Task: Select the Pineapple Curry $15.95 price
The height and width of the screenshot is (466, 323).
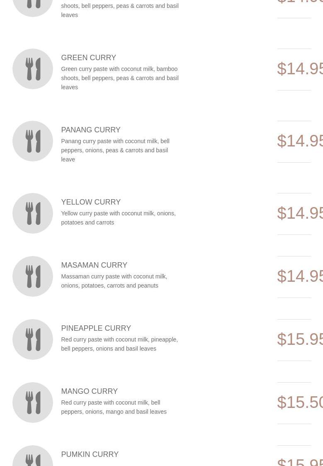Action: pyautogui.click(x=300, y=339)
